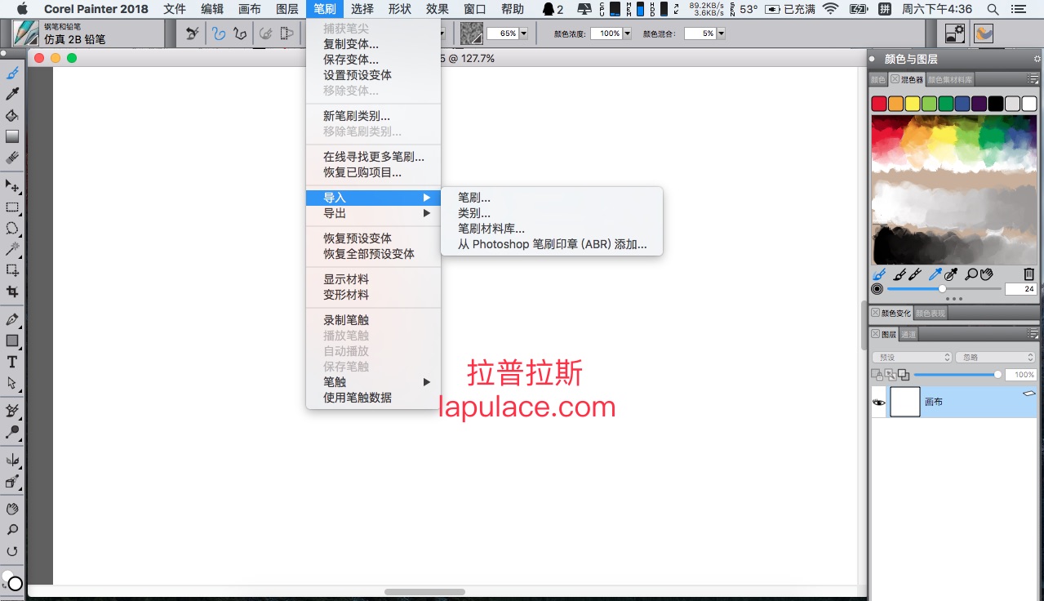Select the Magic Wand tool
This screenshot has width=1044, height=601.
(12, 249)
